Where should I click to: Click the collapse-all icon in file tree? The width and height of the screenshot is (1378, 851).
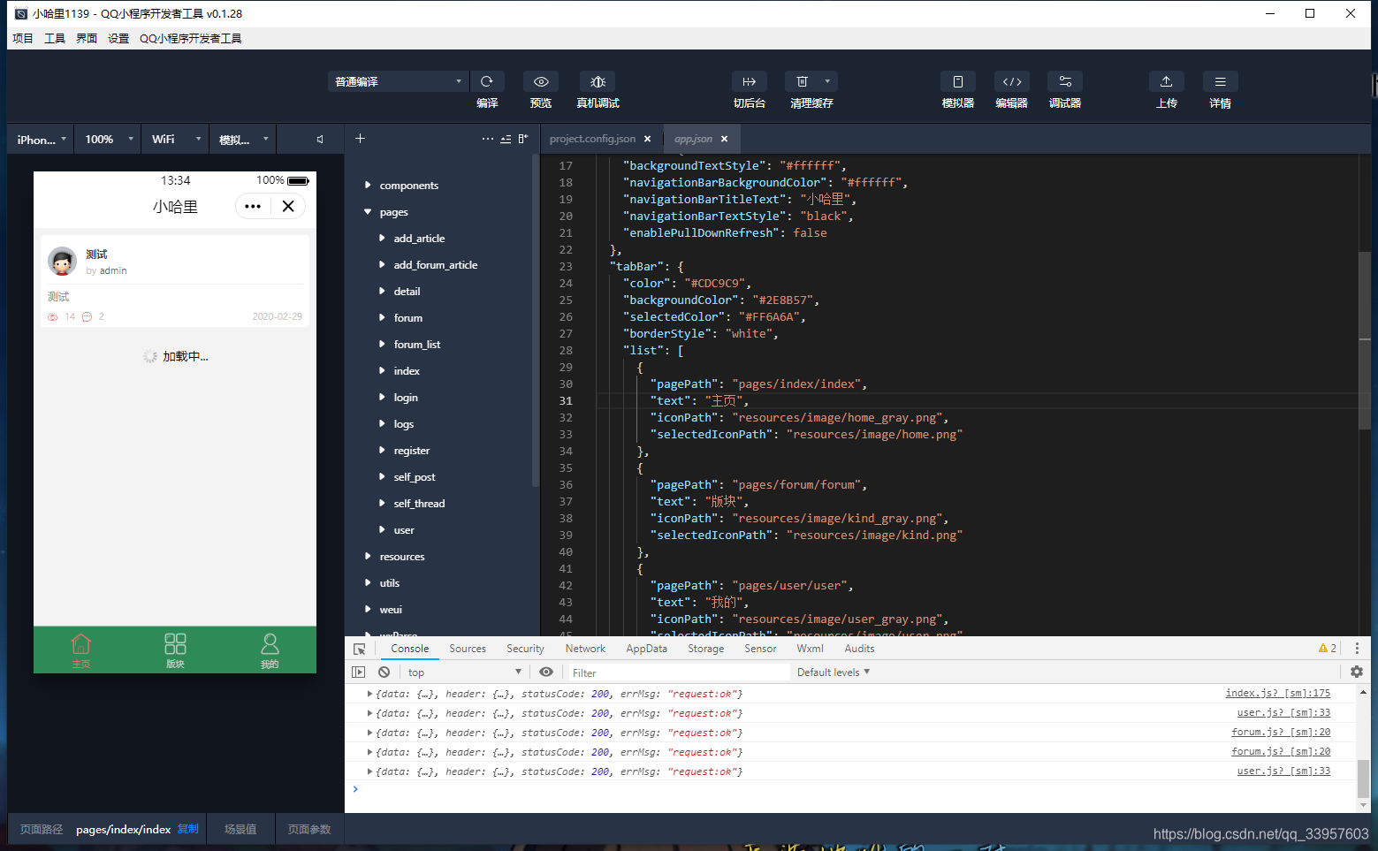(x=506, y=139)
